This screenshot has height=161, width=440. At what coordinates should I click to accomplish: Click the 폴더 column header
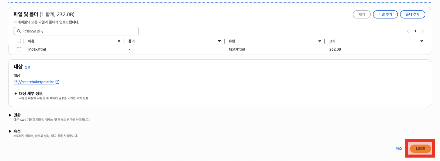tap(132, 41)
